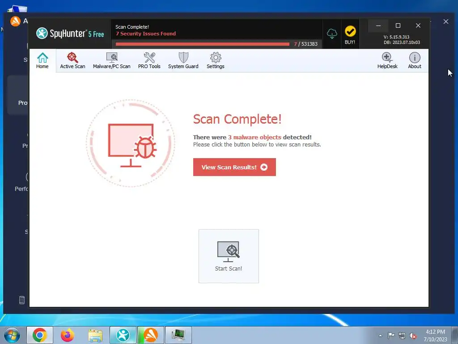Click the SpyHunter 5 Free logo
This screenshot has width=458, height=344.
[x=70, y=33]
